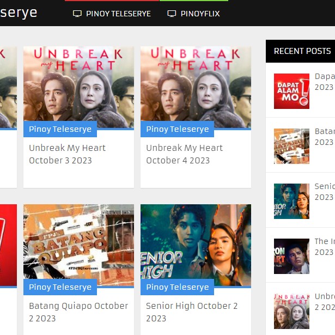Open the Unbreak My Heart October 4 poster
Screen dimensions: 335x335
196,87
